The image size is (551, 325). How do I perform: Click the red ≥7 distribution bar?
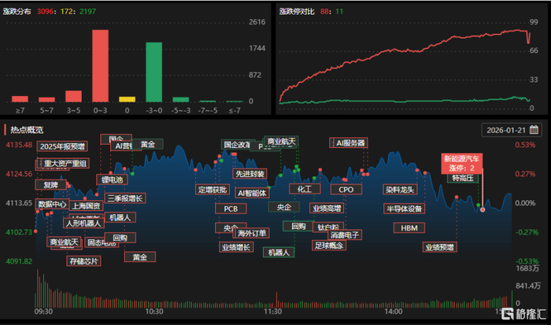(x=20, y=99)
